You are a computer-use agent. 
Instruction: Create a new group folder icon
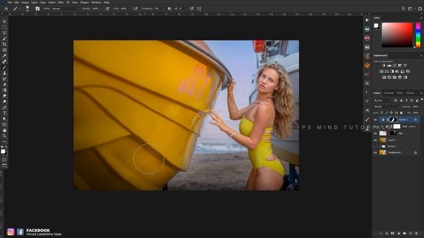[405, 233]
